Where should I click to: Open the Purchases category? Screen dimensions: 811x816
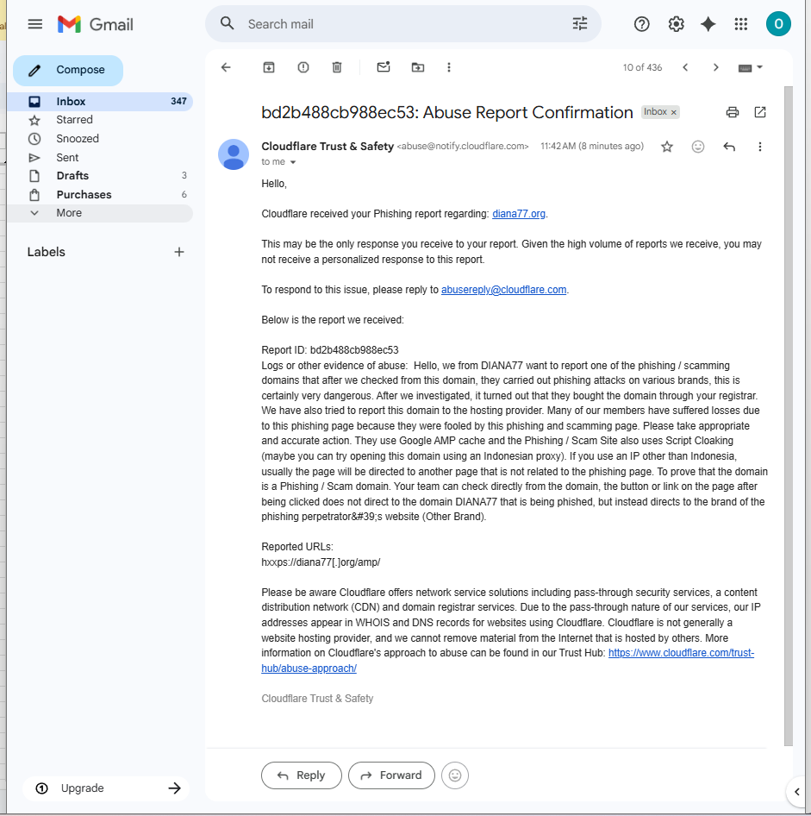pyautogui.click(x=100, y=195)
